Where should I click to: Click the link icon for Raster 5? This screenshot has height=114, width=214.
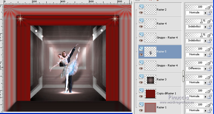pos(209,49)
